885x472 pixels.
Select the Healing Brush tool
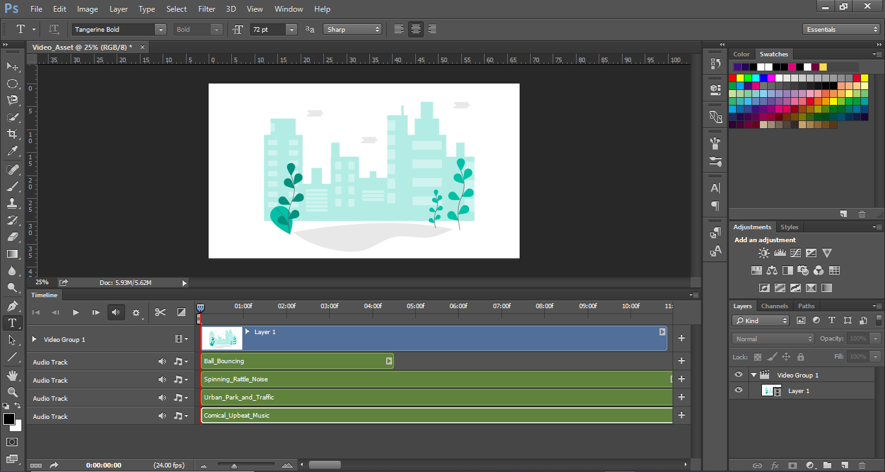coord(12,170)
